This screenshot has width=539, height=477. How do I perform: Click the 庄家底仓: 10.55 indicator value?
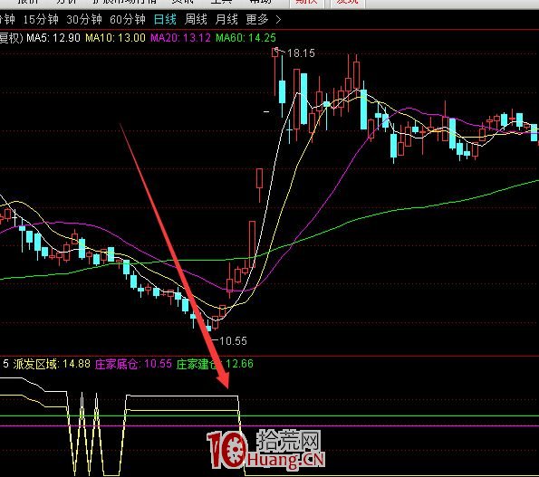click(133, 364)
